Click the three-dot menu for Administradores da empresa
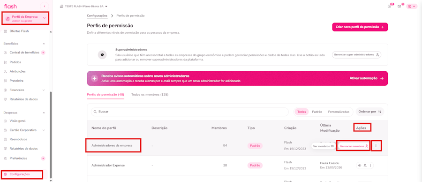The width and height of the screenshot is (422, 182). (x=376, y=146)
